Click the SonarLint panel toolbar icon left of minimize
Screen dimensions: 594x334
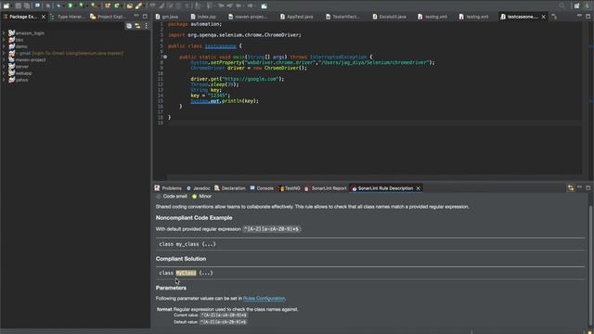pyautogui.click(x=571, y=187)
